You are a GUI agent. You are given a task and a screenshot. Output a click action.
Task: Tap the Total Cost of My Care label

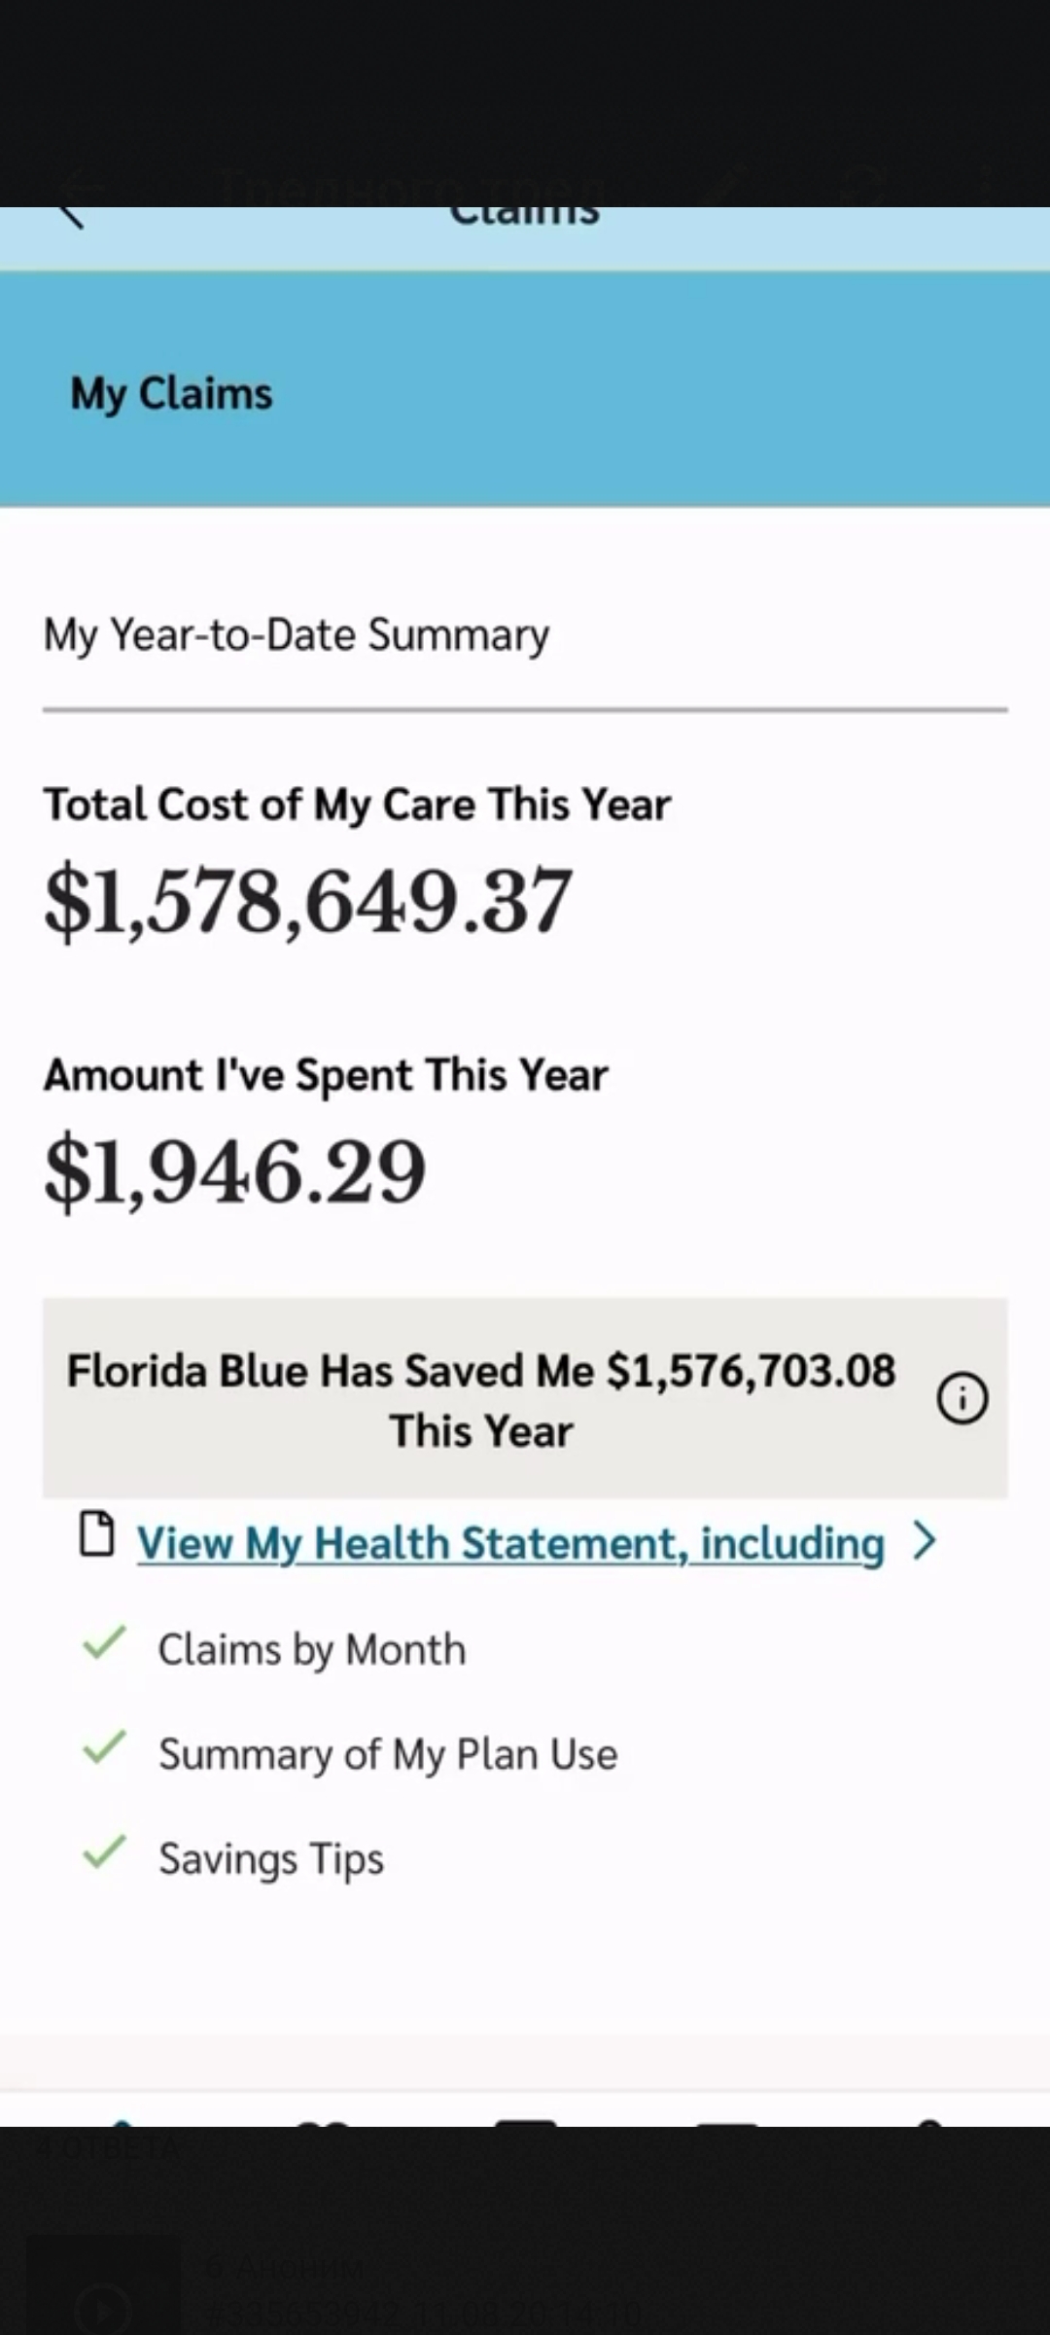(x=357, y=806)
